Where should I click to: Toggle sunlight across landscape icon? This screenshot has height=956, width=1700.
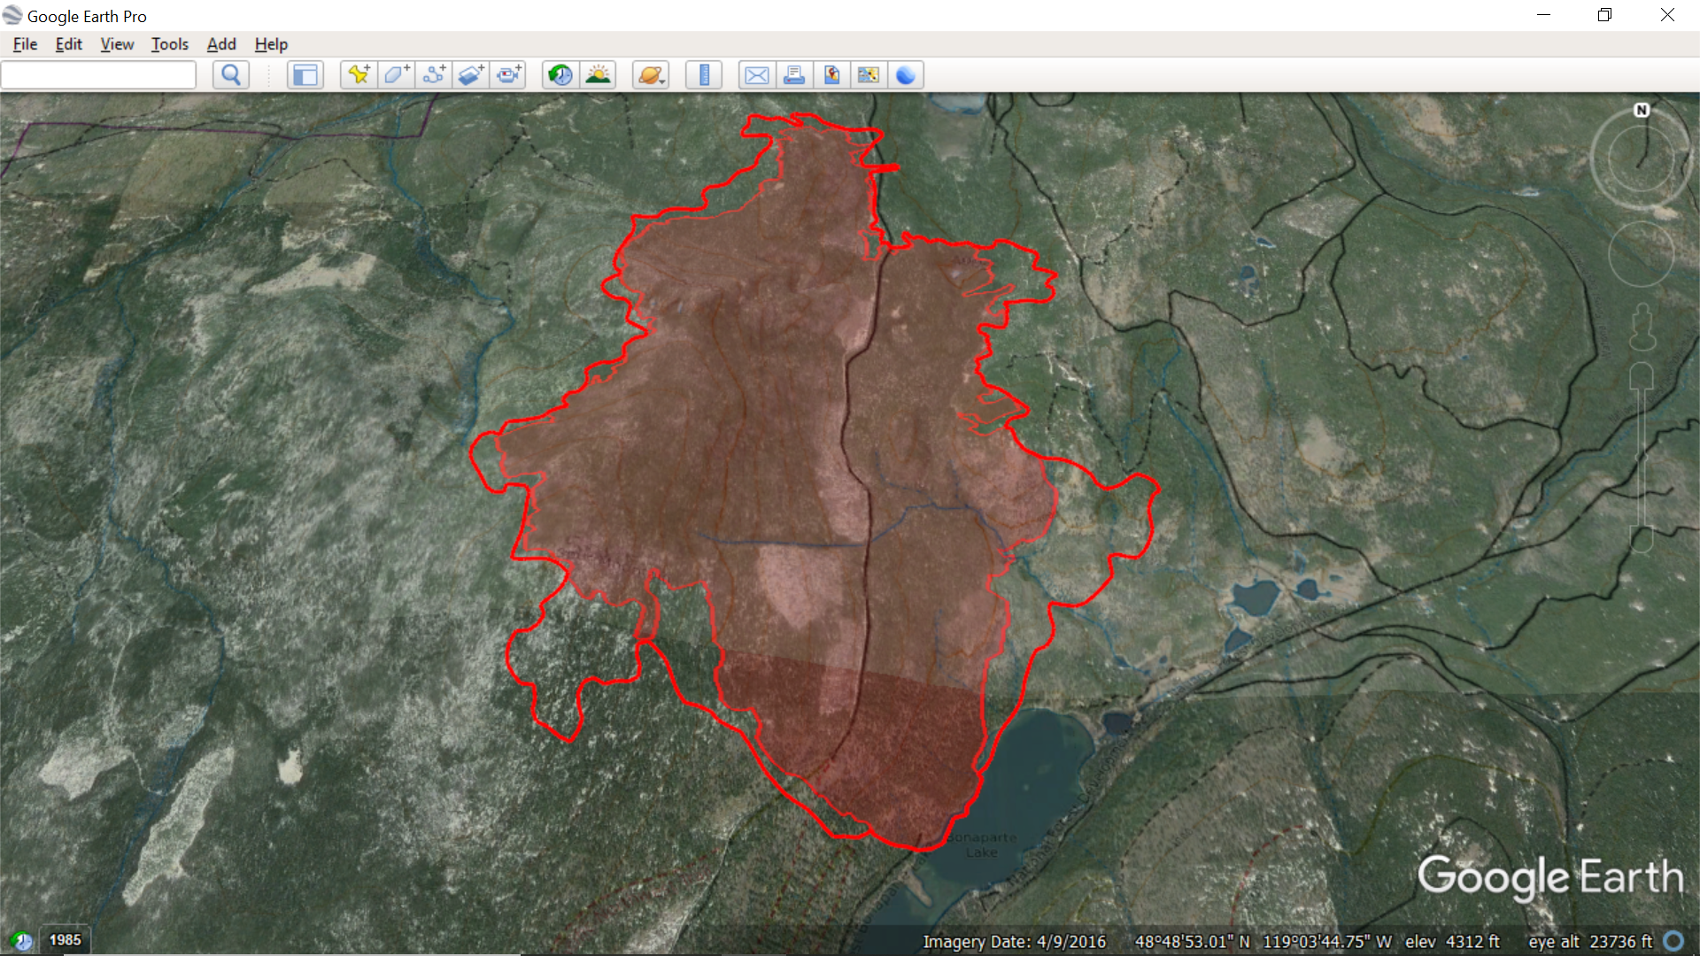[599, 75]
